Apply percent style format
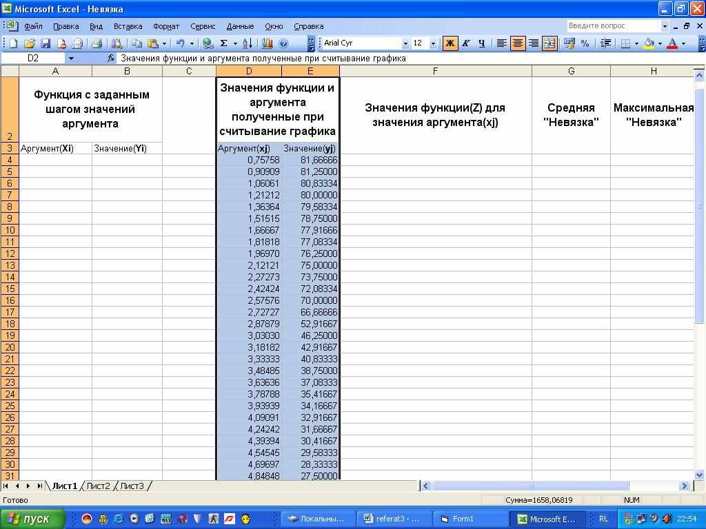706x529 pixels. [x=585, y=43]
